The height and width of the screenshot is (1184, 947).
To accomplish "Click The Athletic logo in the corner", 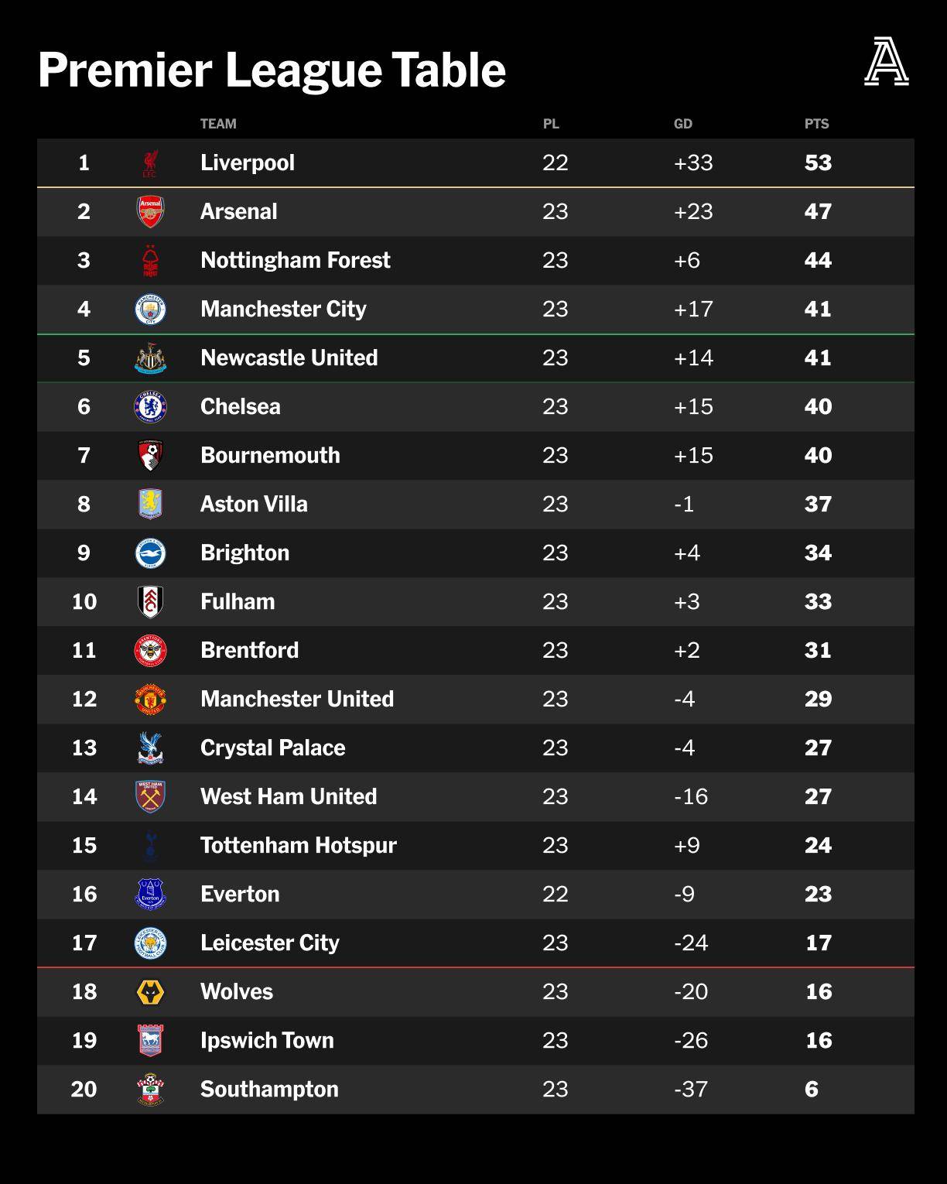I will click(887, 62).
